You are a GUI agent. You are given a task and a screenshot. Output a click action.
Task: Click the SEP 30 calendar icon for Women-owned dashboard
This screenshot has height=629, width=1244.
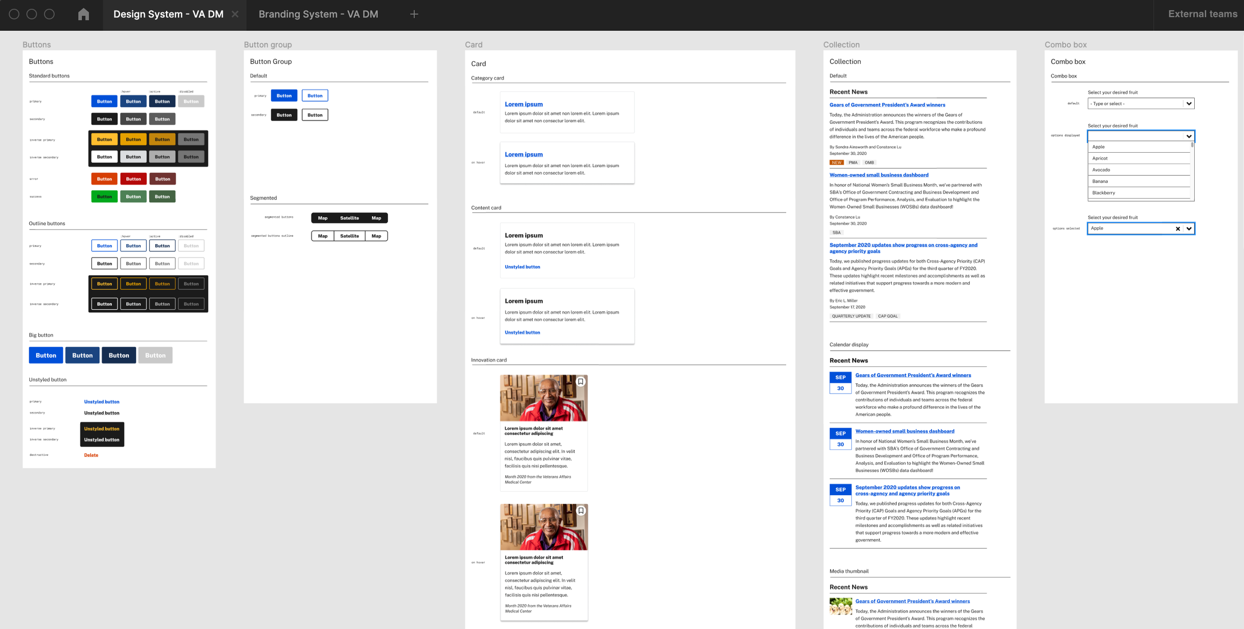(x=840, y=439)
